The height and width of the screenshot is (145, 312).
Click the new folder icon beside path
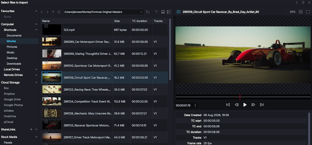pos(148,12)
